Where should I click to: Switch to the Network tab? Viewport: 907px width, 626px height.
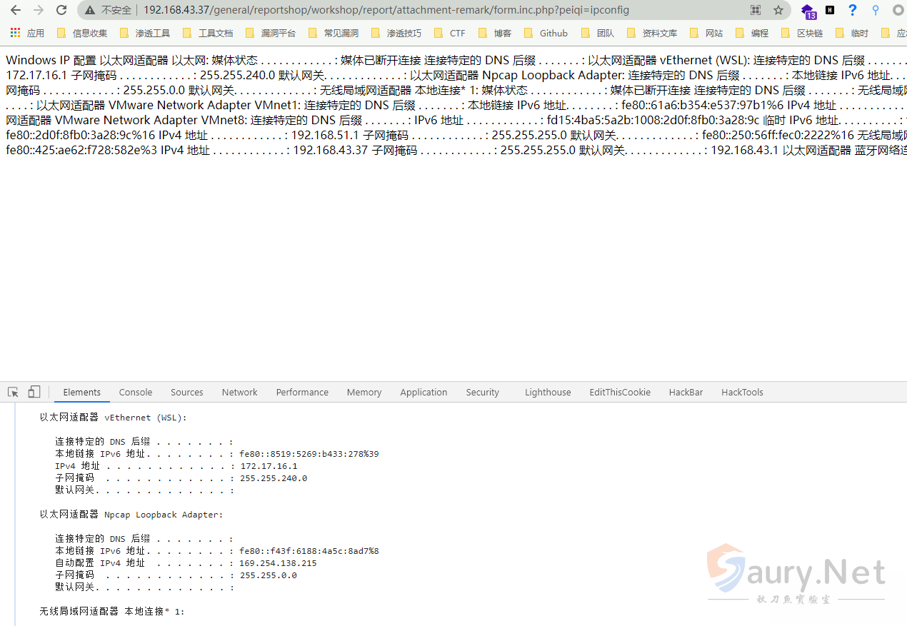[x=239, y=392]
